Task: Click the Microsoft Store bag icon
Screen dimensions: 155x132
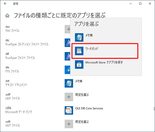Action: click(79, 64)
